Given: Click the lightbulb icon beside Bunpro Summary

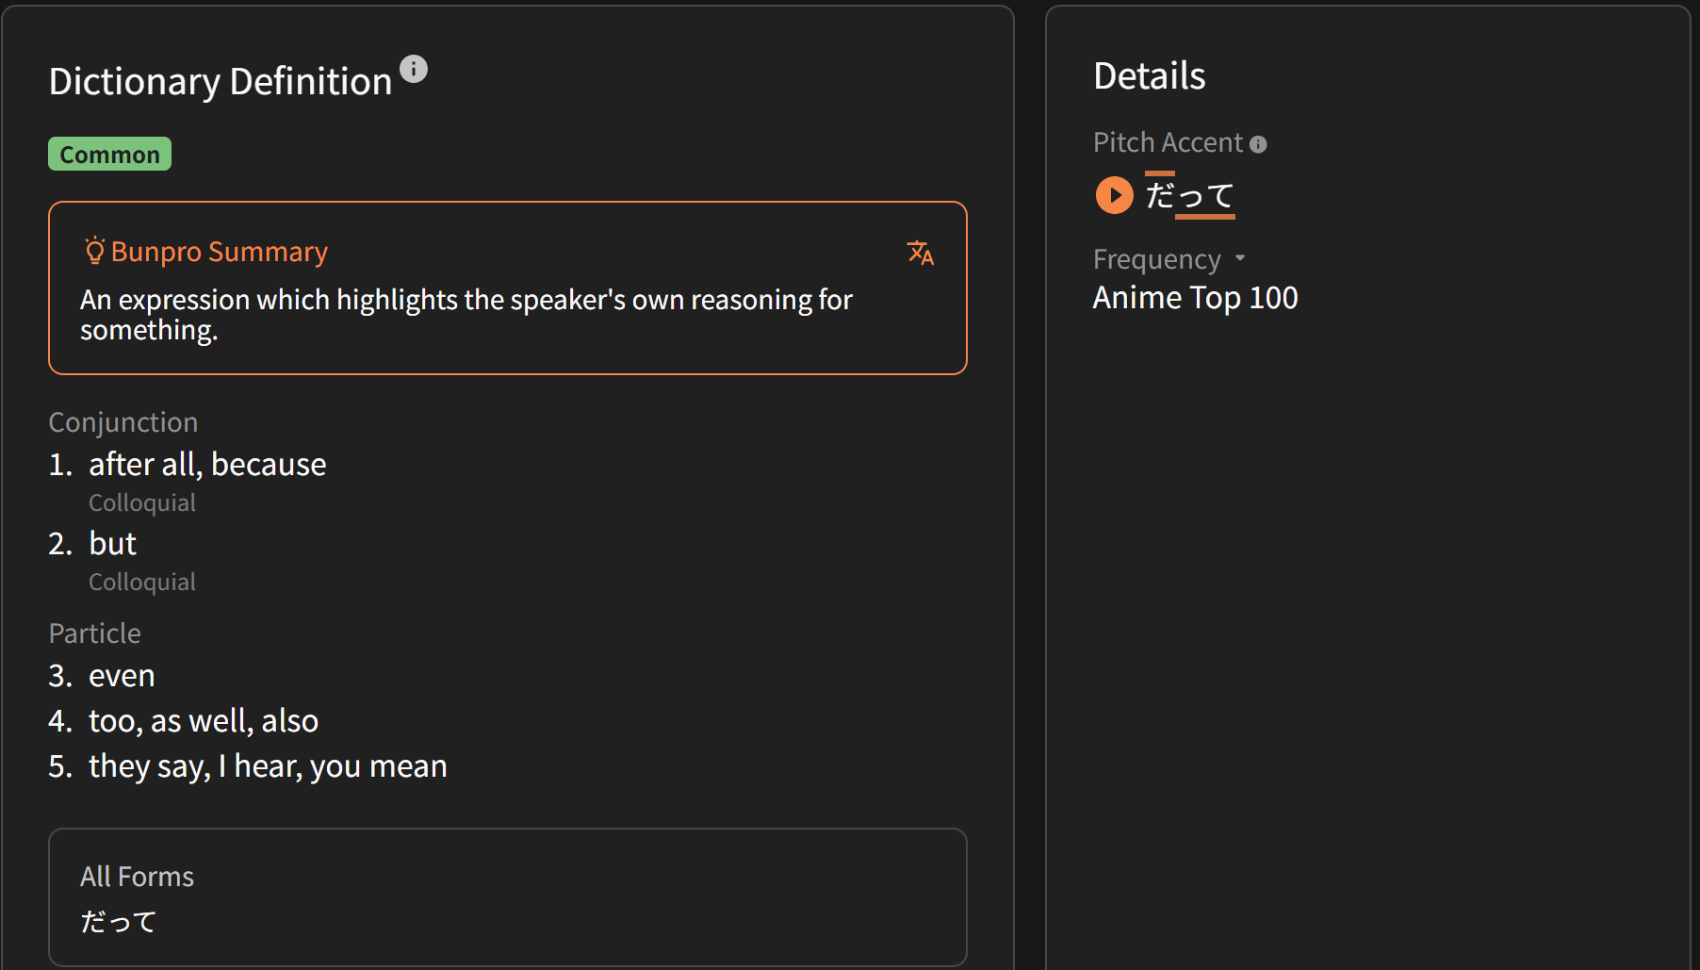Looking at the screenshot, I should coord(94,251).
